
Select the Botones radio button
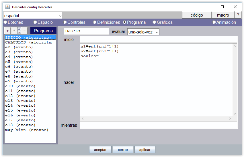(5, 22)
